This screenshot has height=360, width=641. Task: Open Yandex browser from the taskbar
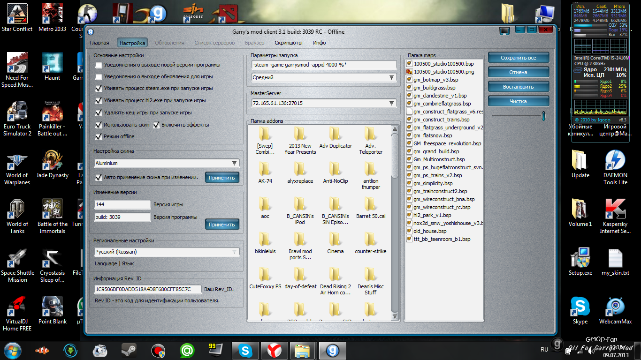[x=274, y=350]
